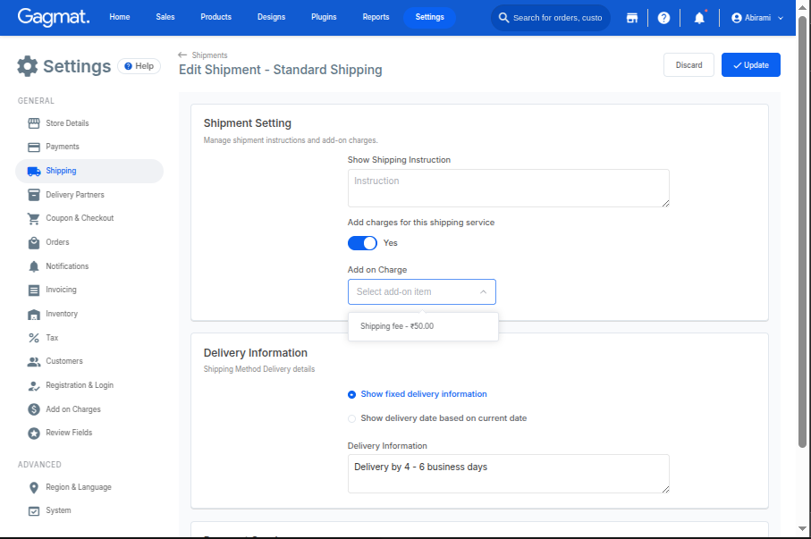Open the Reports menu

376,17
